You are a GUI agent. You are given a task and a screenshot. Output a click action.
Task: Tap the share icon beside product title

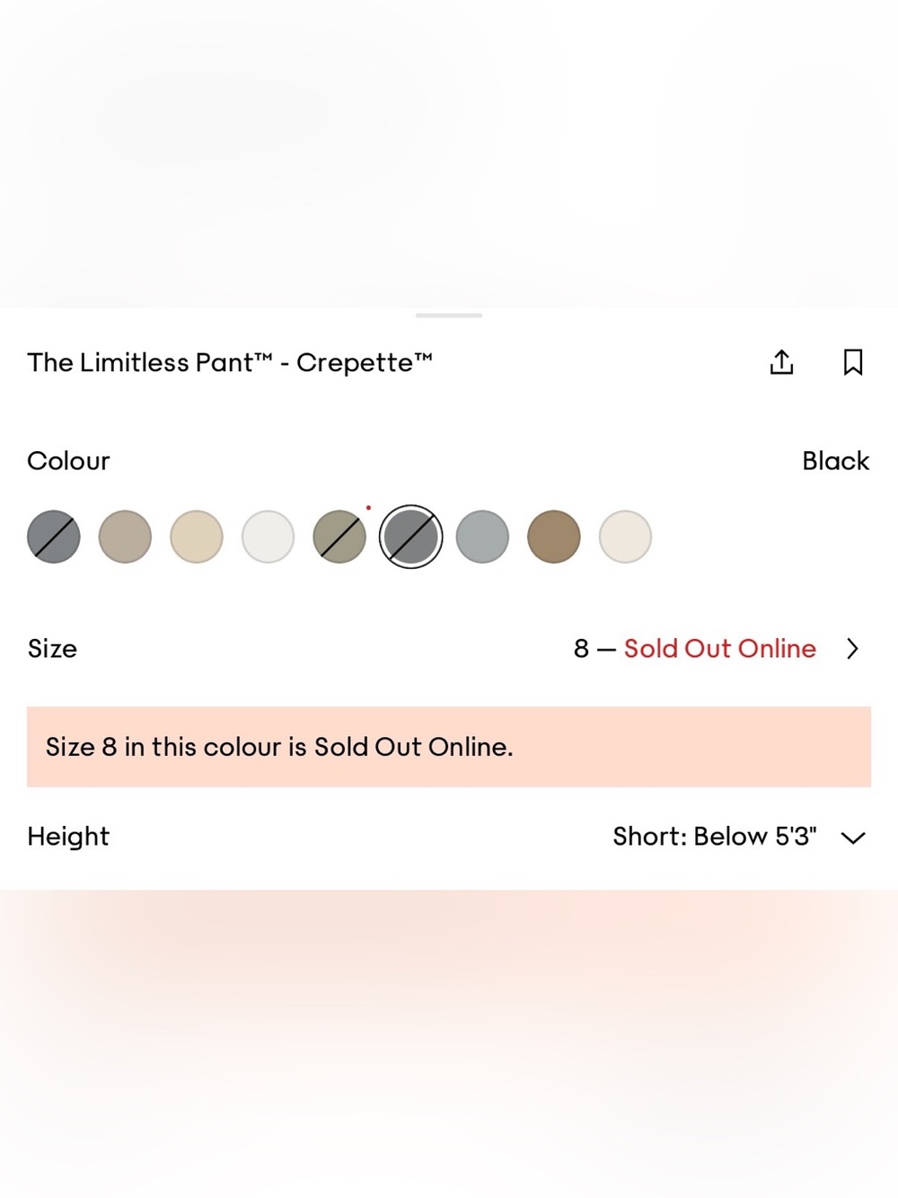pos(781,362)
